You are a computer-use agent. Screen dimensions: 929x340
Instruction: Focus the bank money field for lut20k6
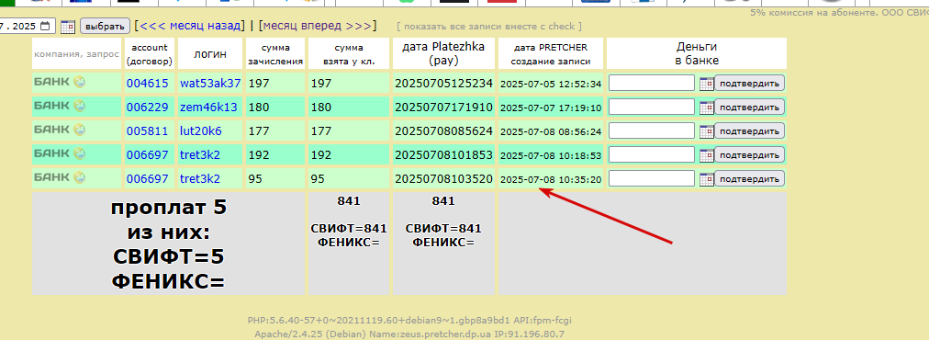(x=652, y=130)
